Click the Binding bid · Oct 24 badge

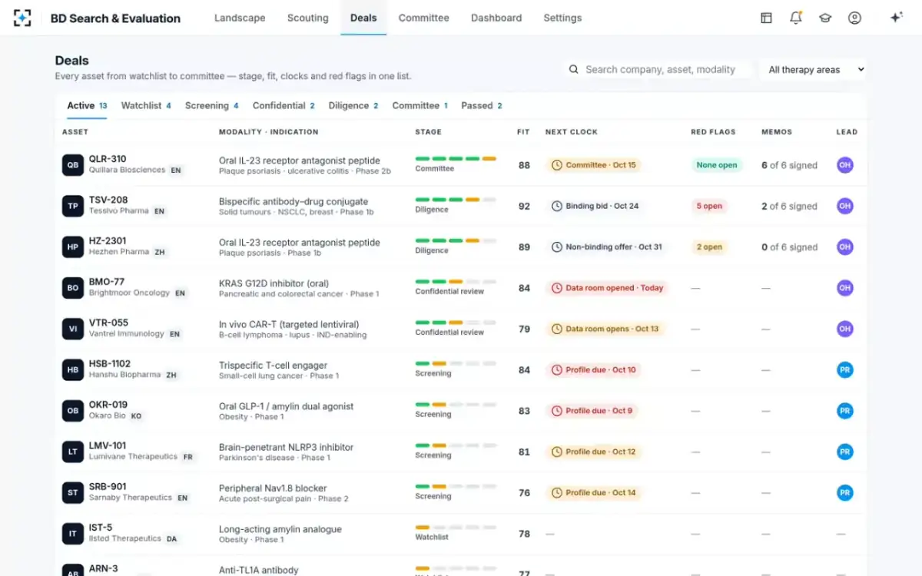click(x=595, y=206)
